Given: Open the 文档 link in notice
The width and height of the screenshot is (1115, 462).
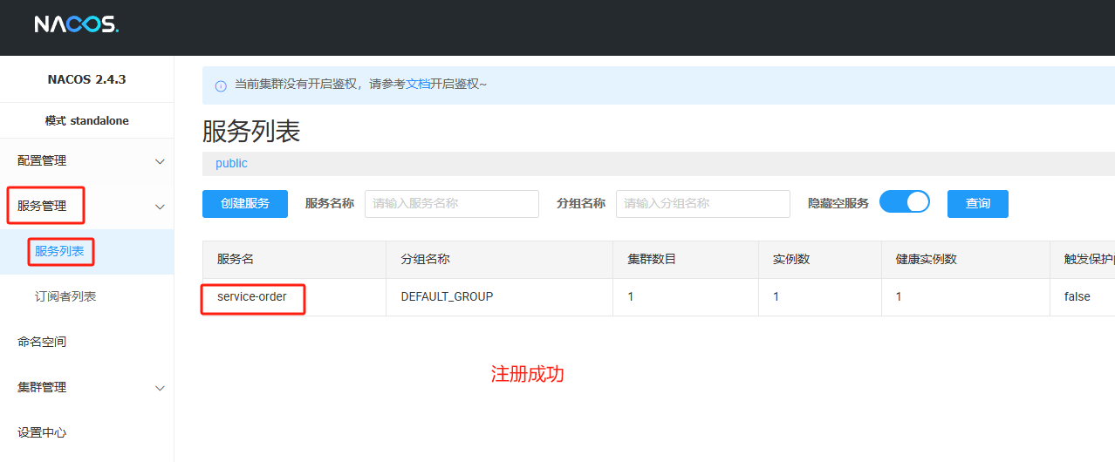Looking at the screenshot, I should click(418, 85).
